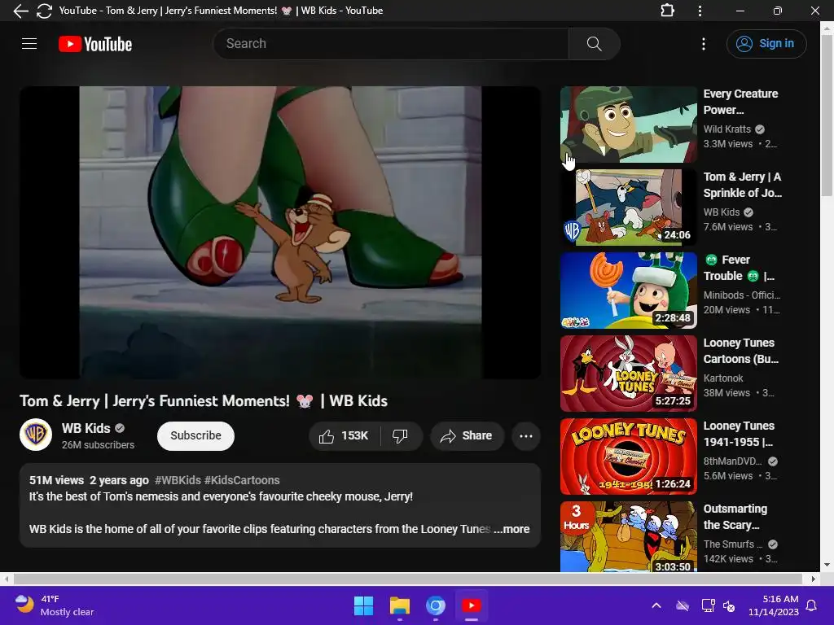Viewport: 834px width, 625px height.
Task: Open network display icon in tray
Action: tap(708, 605)
